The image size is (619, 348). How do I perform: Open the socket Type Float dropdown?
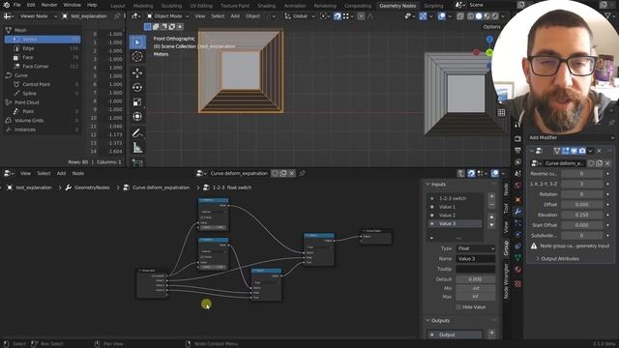coord(476,248)
